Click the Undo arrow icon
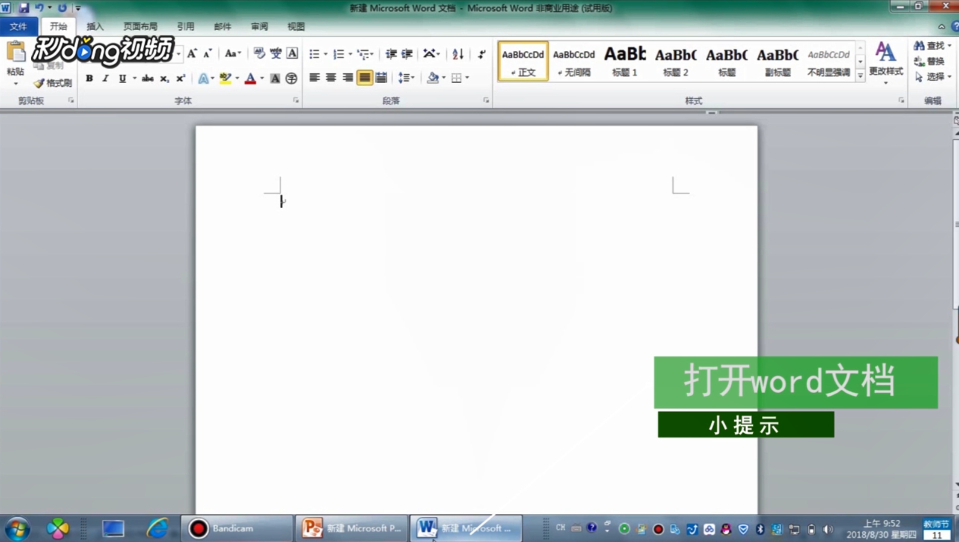This screenshot has height=542, width=959. pos(39,8)
